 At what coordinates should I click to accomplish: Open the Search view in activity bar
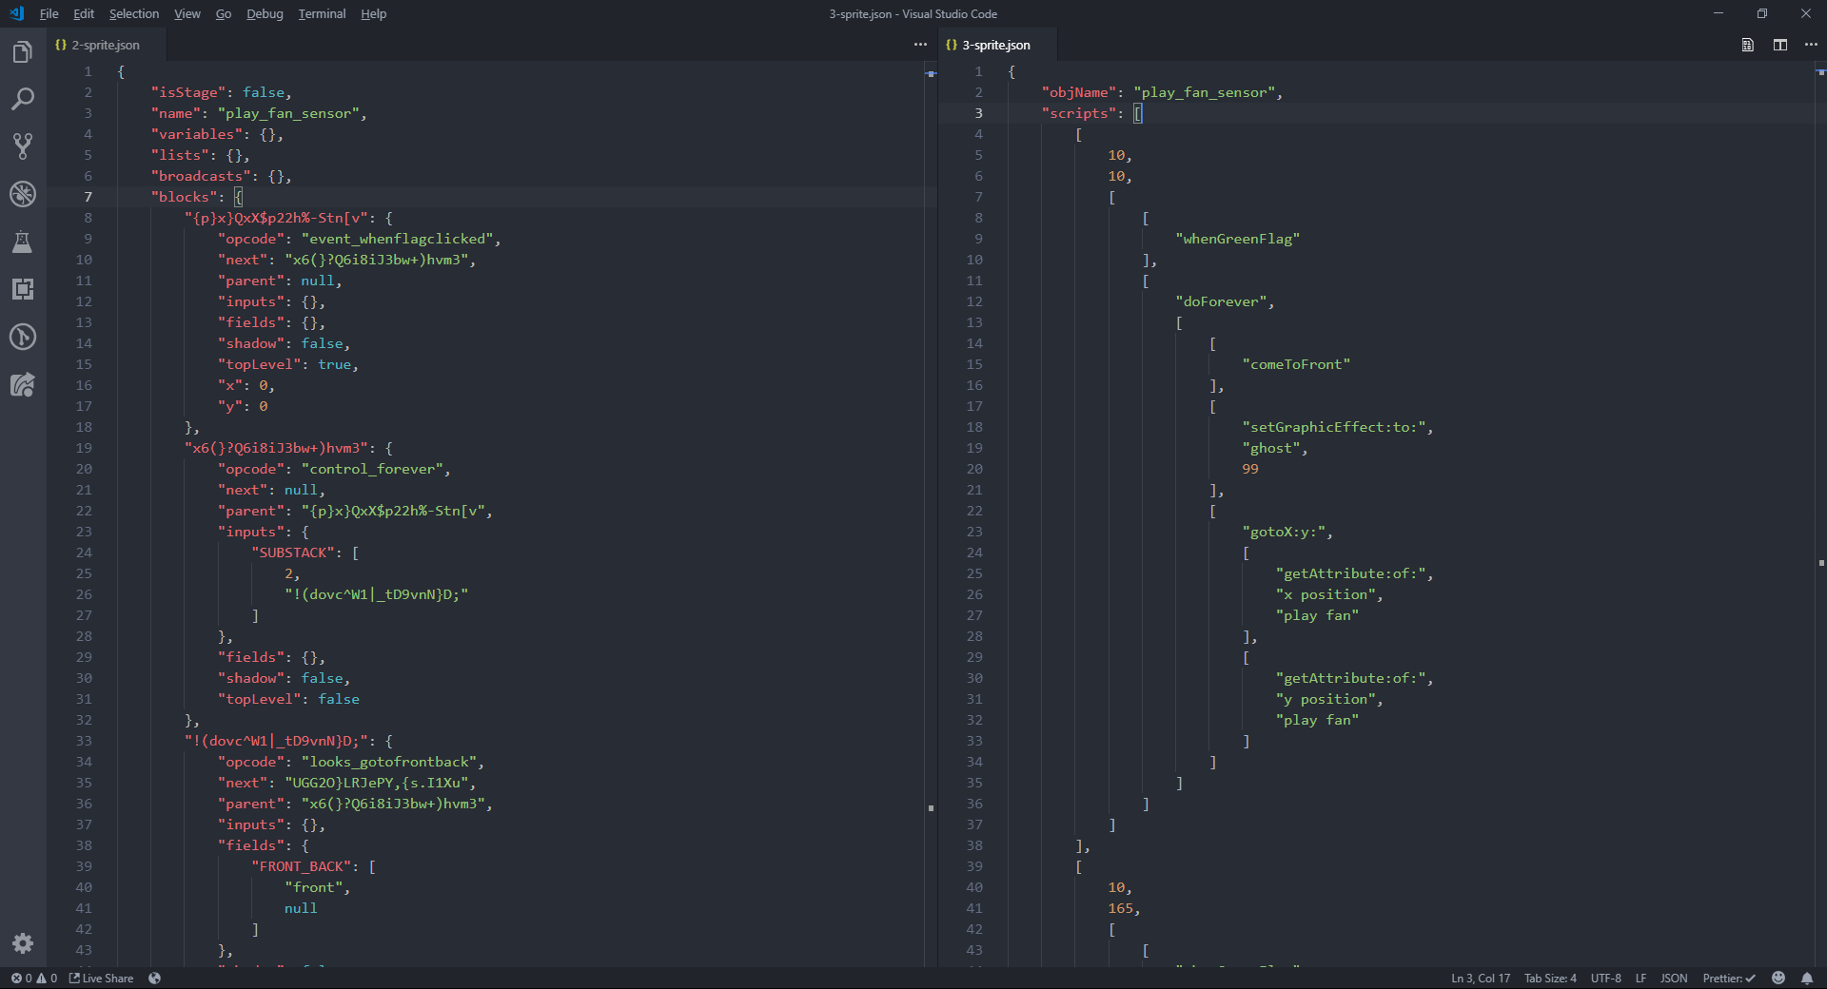(x=23, y=99)
